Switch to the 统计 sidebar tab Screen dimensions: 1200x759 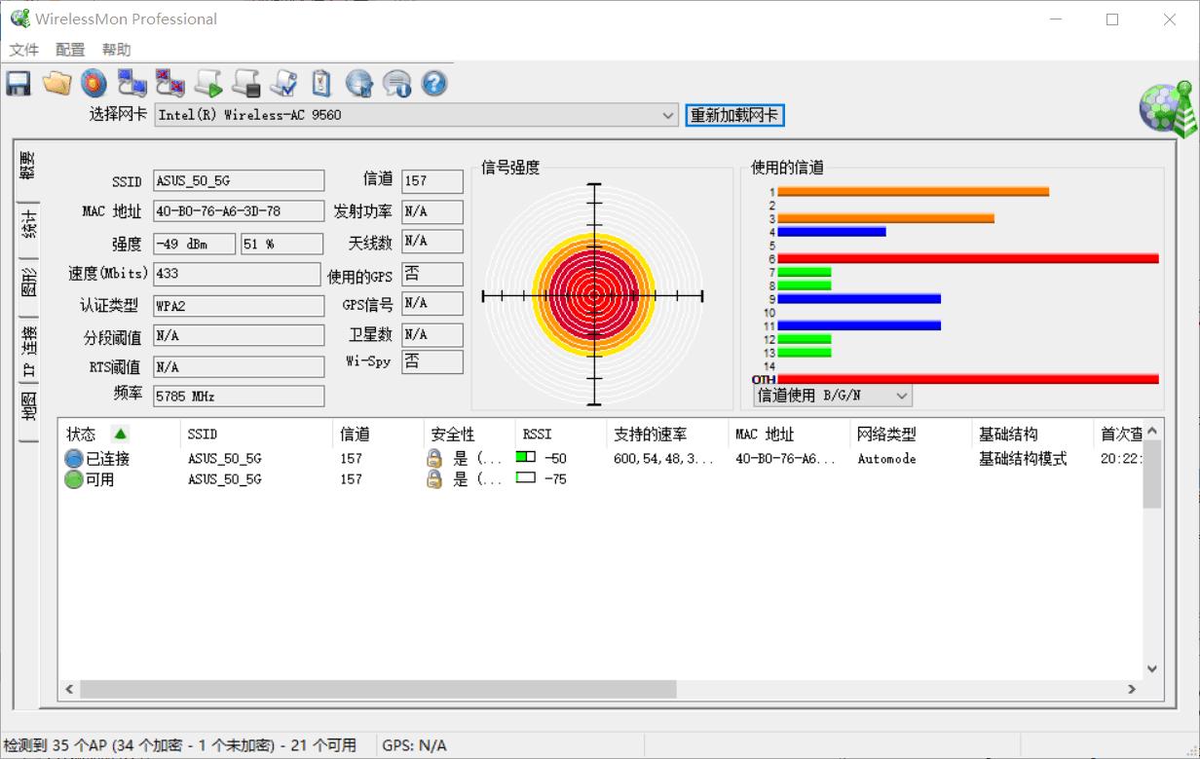(x=25, y=222)
